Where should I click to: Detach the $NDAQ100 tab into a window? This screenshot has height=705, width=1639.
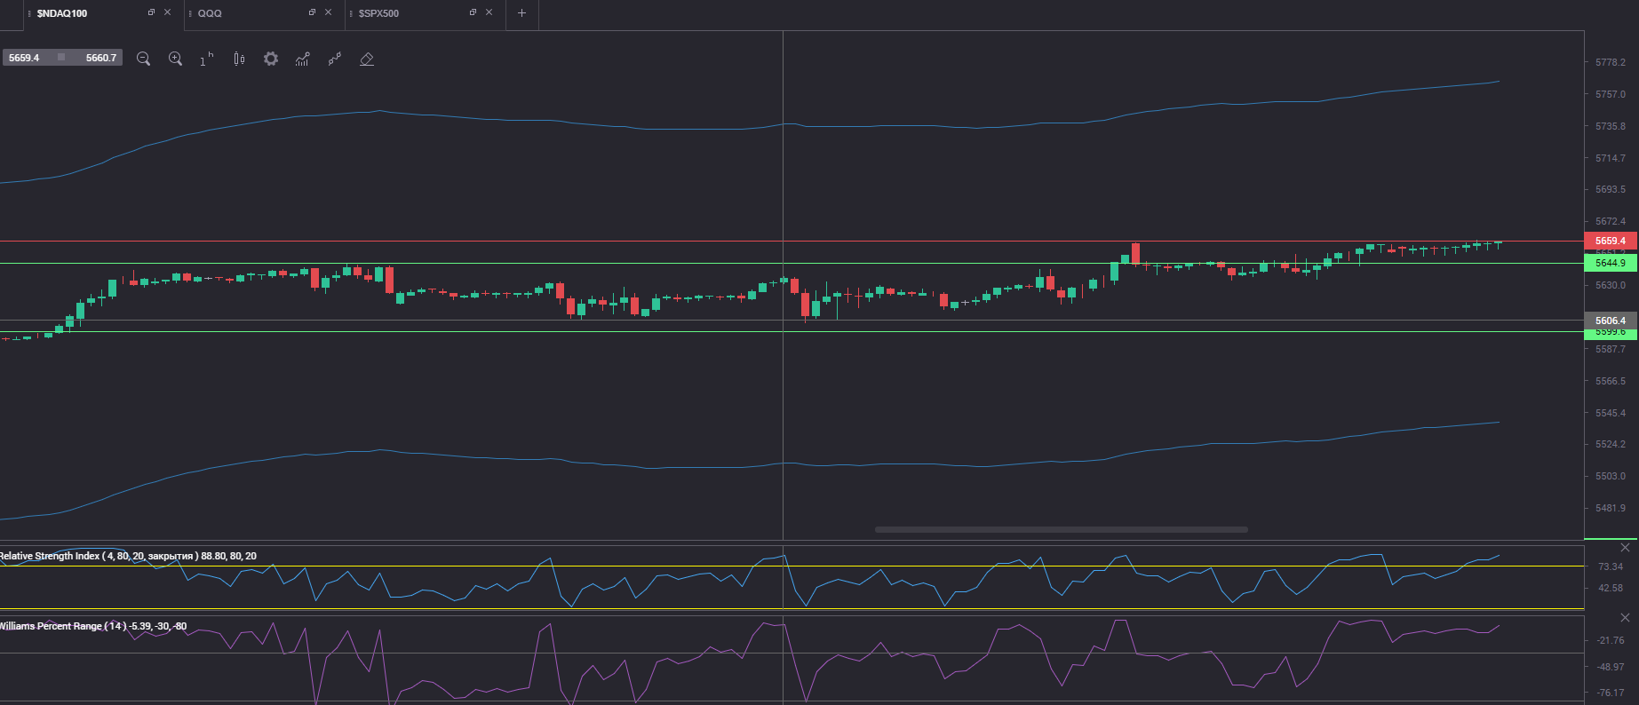coord(151,12)
